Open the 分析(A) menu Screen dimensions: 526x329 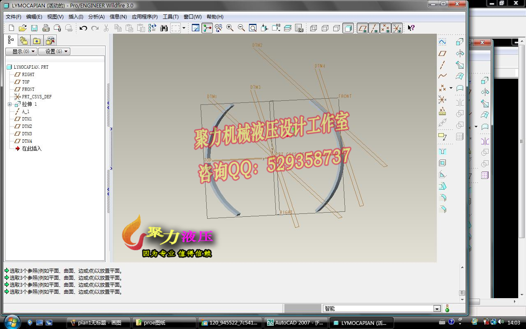(x=96, y=17)
